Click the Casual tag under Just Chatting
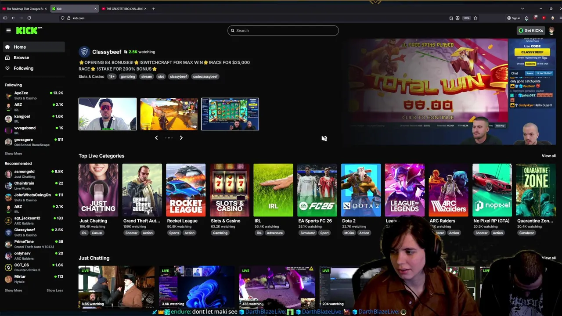Screen dimensions: 562x316 coord(97,233)
